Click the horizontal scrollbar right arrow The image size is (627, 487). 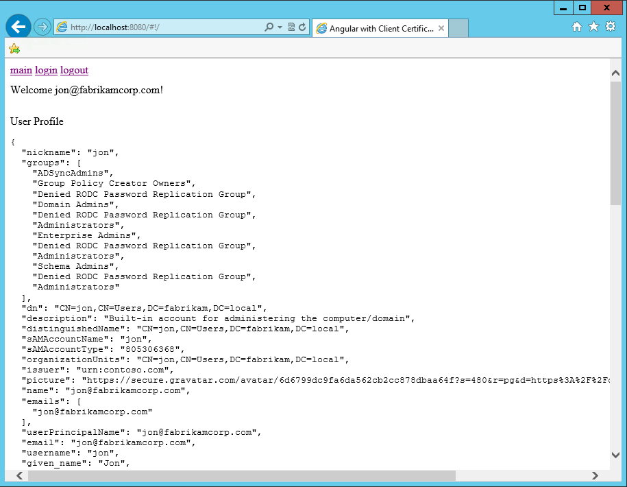[595, 475]
